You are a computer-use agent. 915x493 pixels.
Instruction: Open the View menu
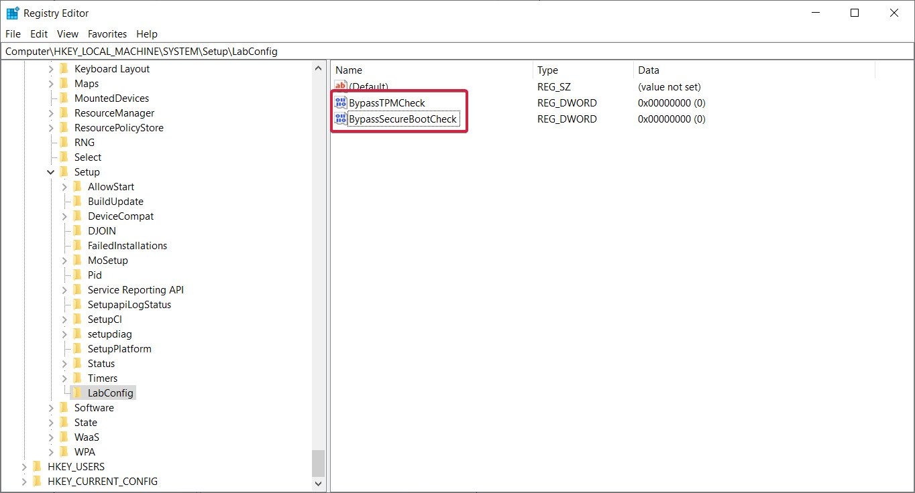68,34
